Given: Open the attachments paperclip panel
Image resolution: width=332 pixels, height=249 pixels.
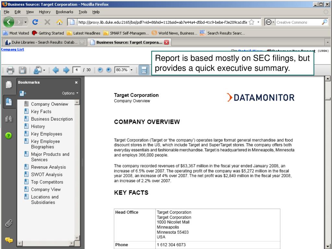Looking at the screenshot, I should point(9,223).
